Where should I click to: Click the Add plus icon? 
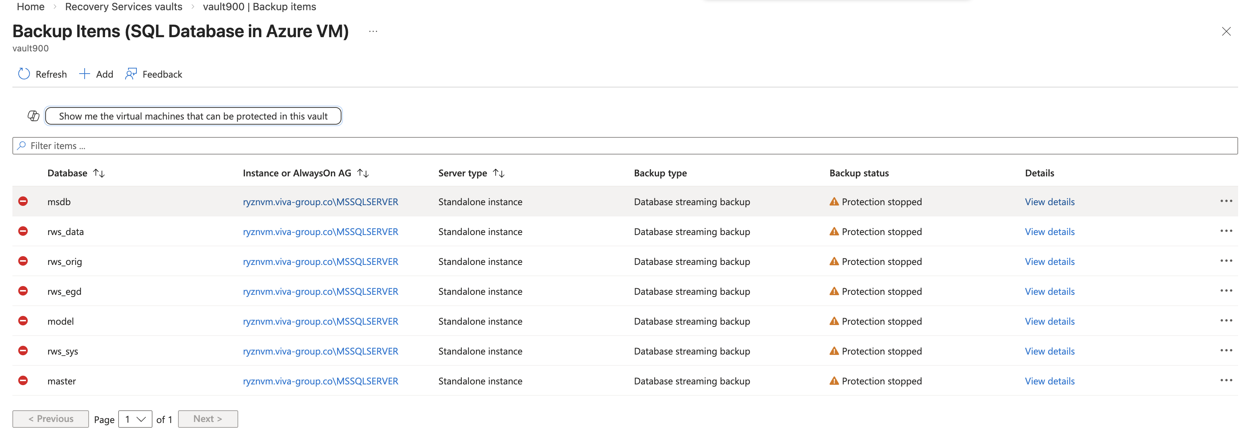[85, 74]
